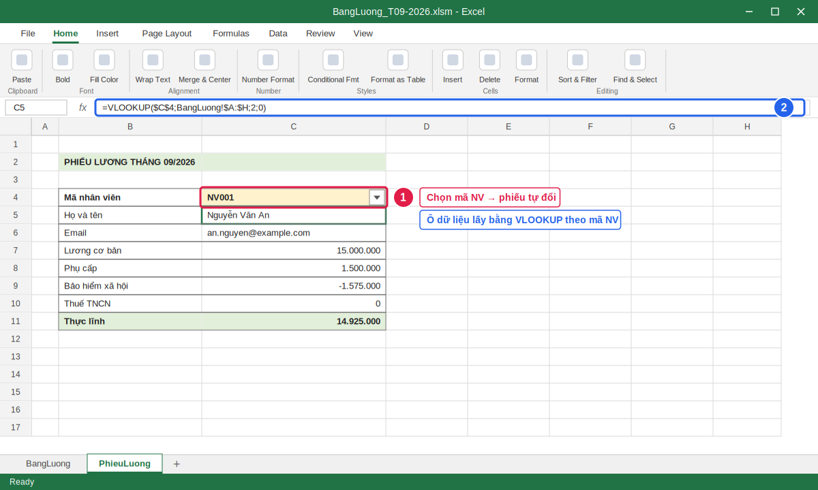
Task: Expand the employee code dropdown arrow in C4
Action: point(377,197)
